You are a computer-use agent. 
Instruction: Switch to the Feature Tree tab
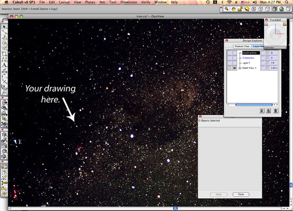point(242,46)
